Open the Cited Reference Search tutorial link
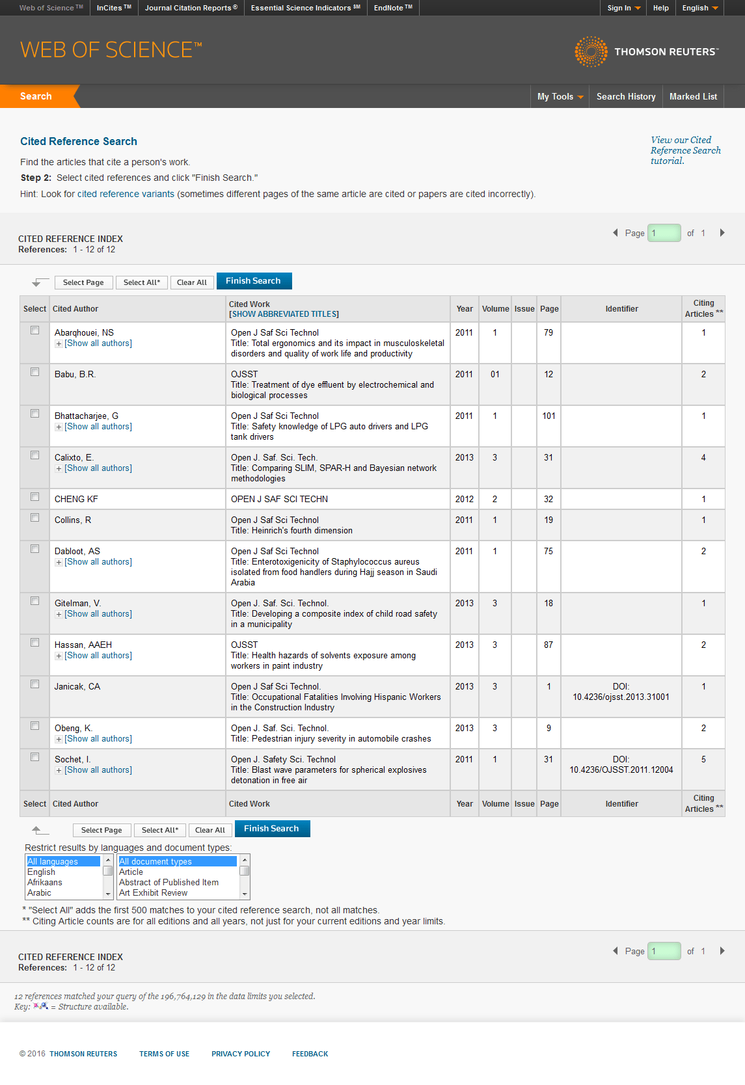Viewport: 745px width, 1085px height. pyautogui.click(x=686, y=150)
